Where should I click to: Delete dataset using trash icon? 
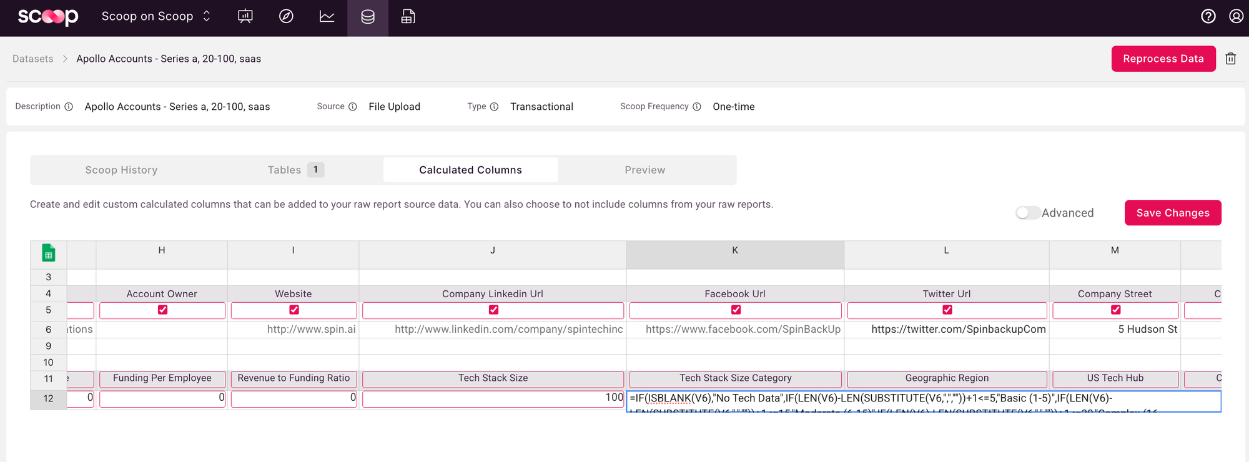coord(1231,59)
